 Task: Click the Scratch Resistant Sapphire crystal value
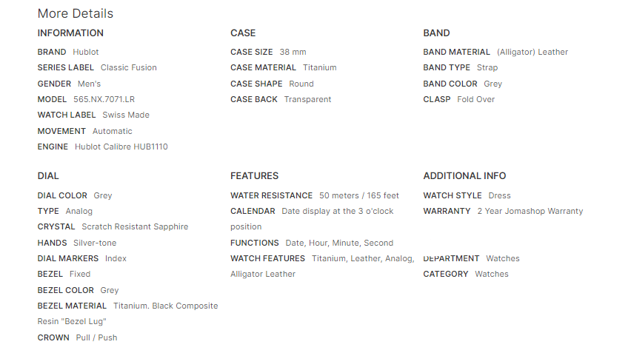pos(135,226)
